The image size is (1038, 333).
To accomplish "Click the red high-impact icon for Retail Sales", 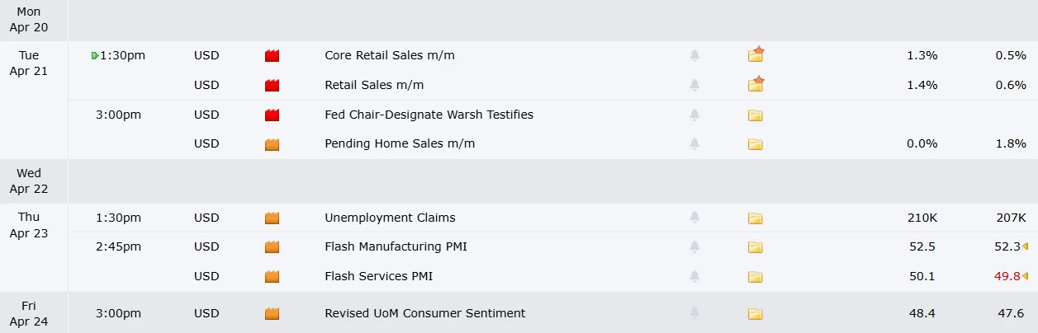I will pyautogui.click(x=272, y=85).
